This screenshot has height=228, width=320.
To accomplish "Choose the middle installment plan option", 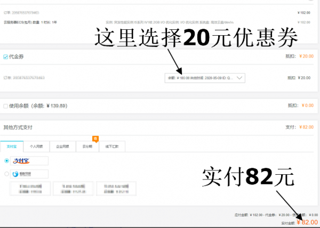I will click(x=73, y=188).
